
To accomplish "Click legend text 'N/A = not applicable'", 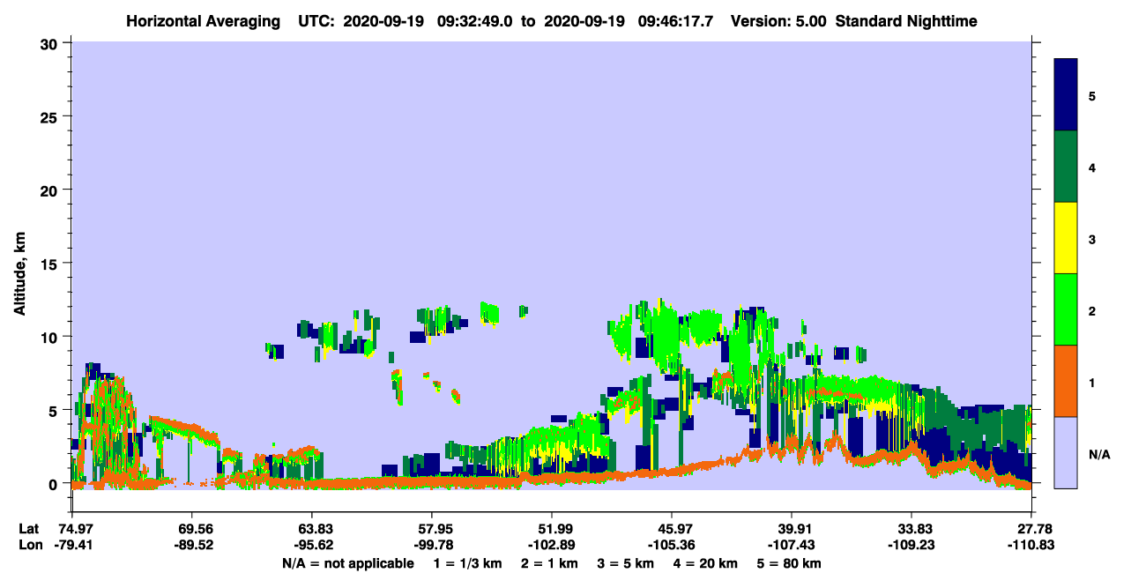I will 347,563.
